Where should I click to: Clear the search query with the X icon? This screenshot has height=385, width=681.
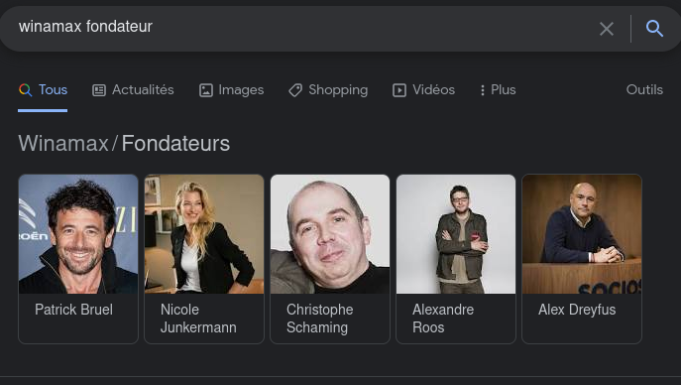click(607, 29)
